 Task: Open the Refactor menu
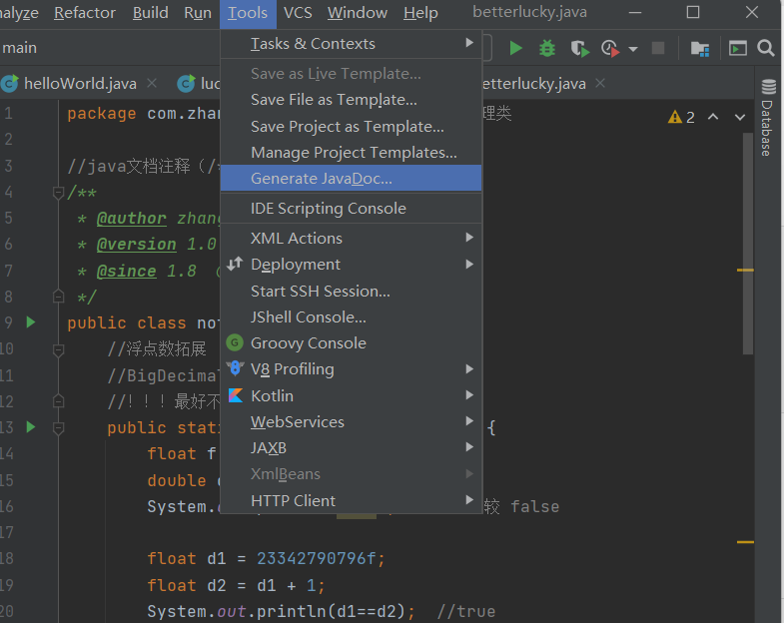point(85,13)
